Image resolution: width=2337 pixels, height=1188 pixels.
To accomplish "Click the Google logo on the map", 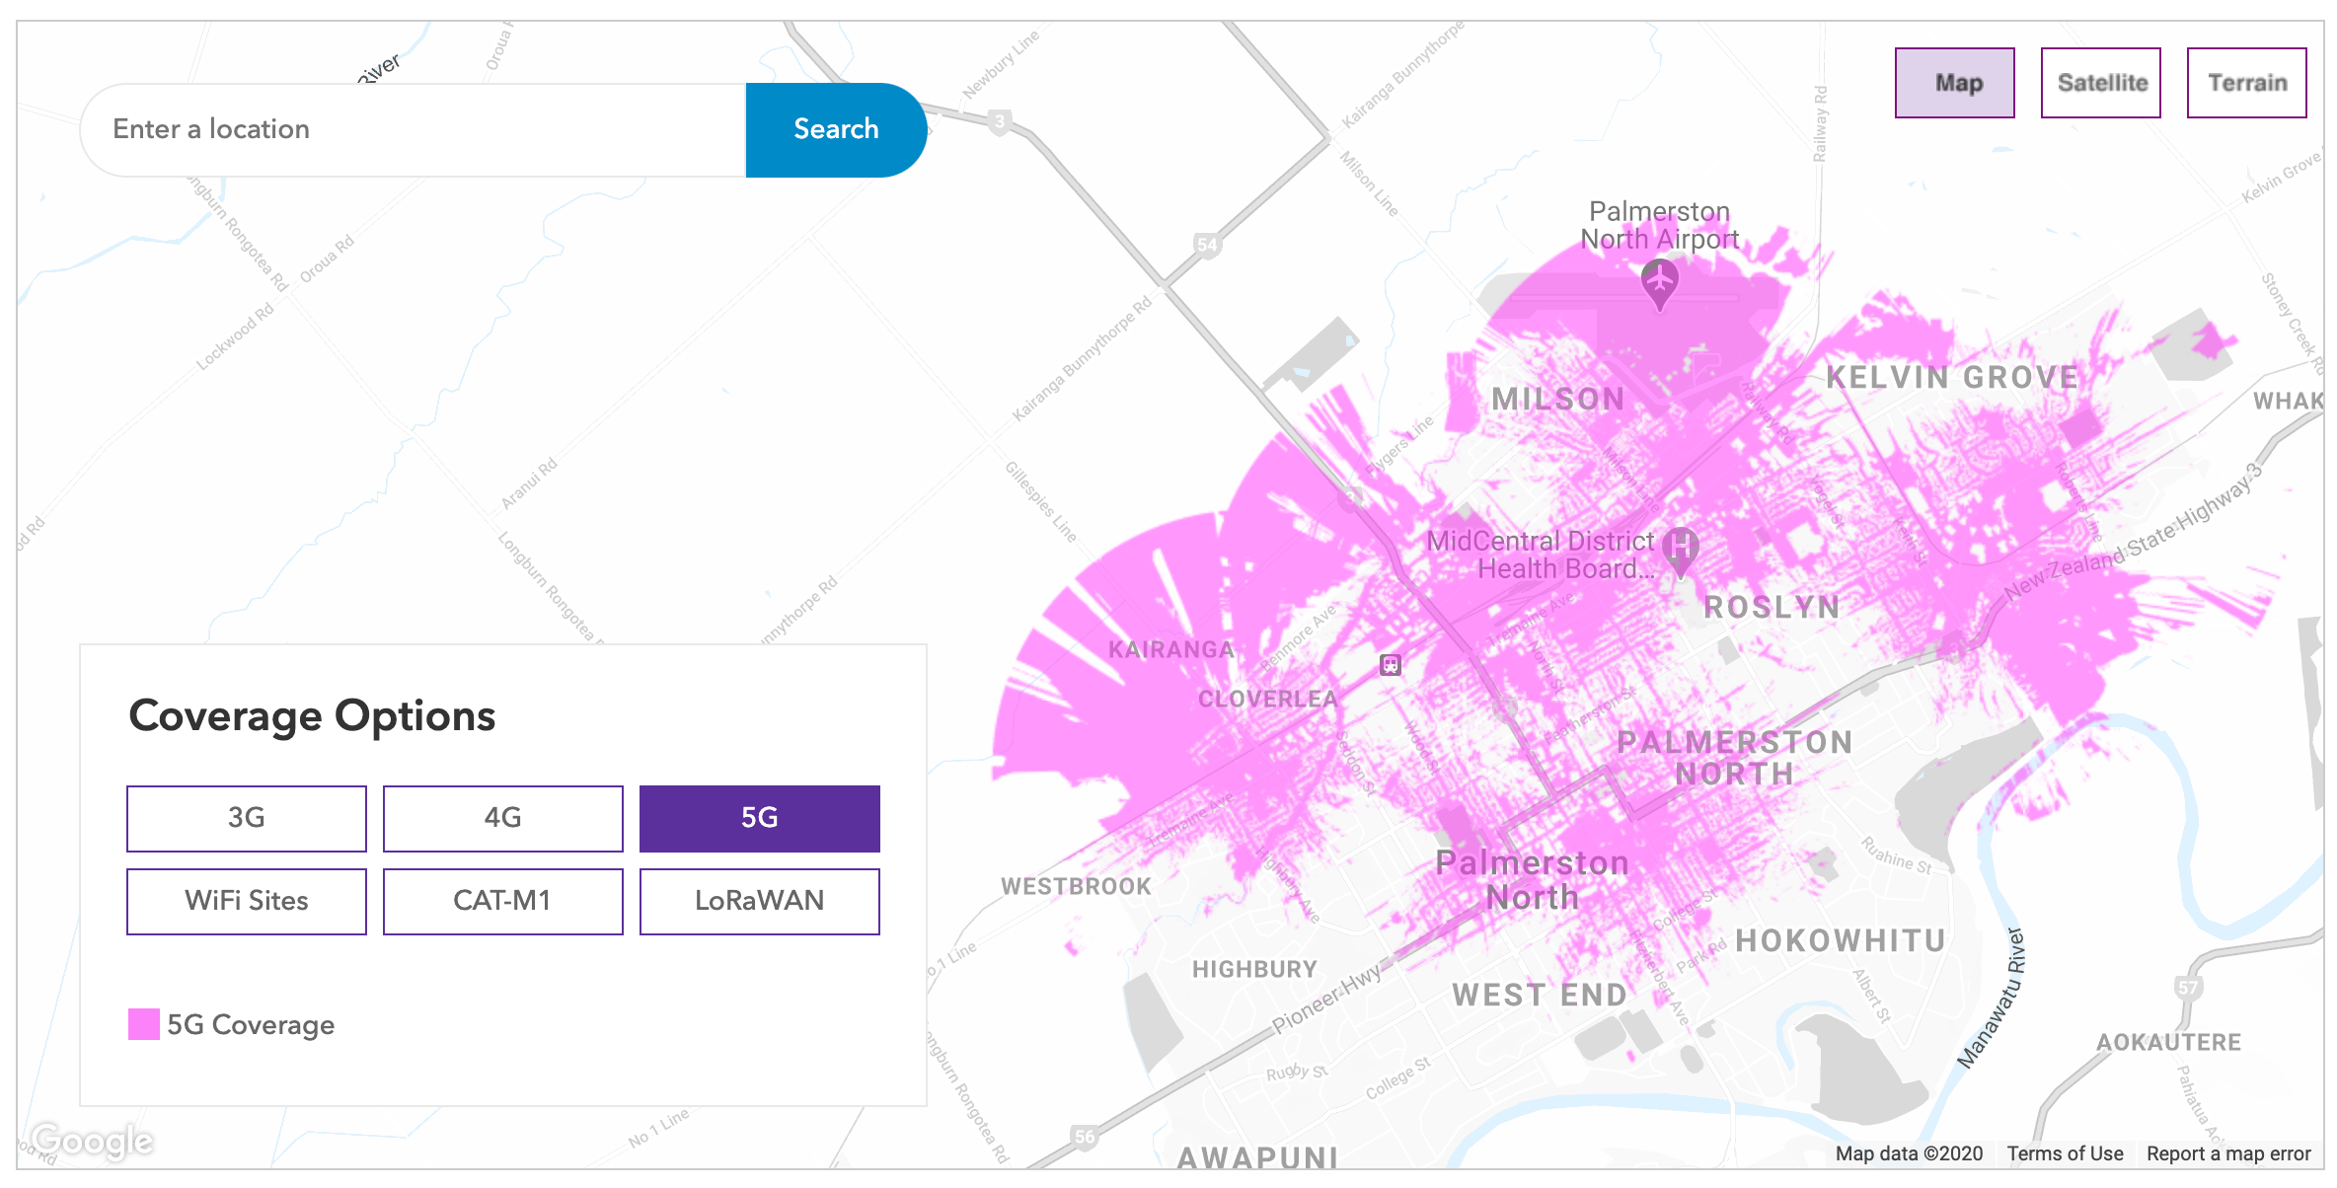I will tap(92, 1141).
